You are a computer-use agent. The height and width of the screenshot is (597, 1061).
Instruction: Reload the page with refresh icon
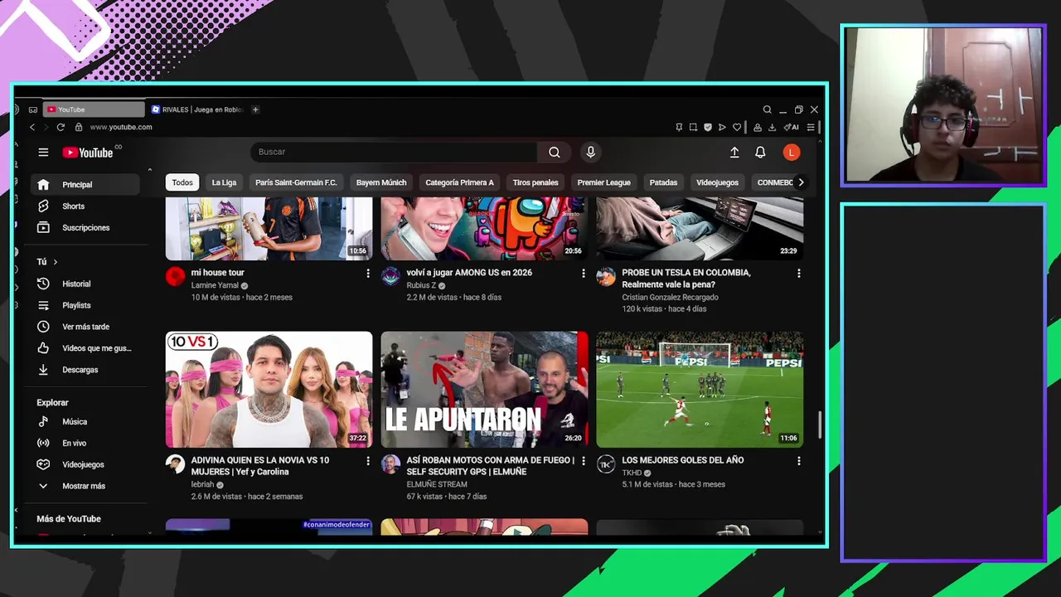click(x=61, y=128)
